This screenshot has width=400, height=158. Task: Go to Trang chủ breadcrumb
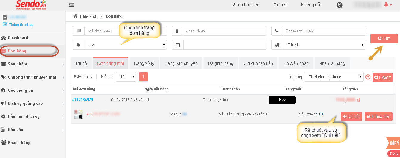tap(88, 16)
